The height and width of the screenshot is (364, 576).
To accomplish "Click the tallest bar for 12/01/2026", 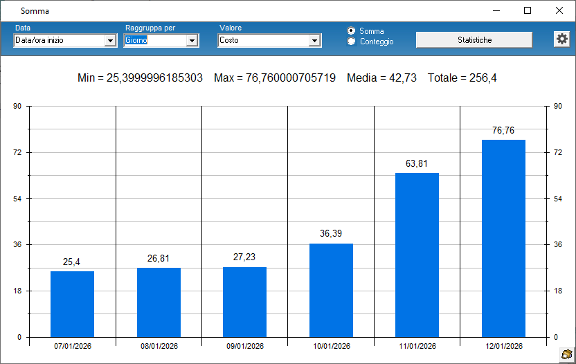I will tap(503, 239).
